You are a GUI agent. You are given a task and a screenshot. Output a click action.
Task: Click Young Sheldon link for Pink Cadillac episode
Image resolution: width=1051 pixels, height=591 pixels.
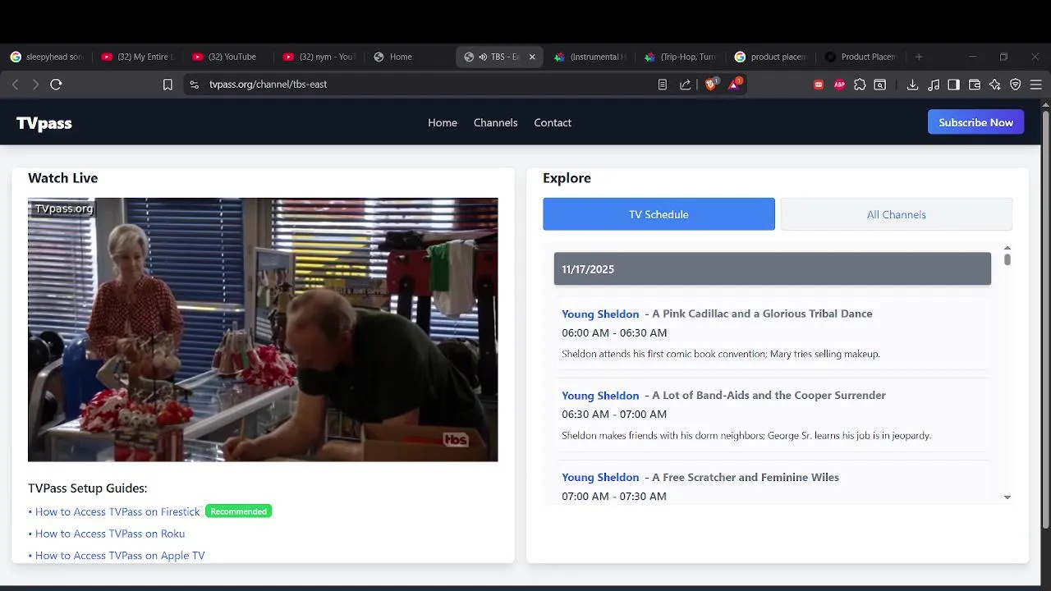click(x=600, y=314)
